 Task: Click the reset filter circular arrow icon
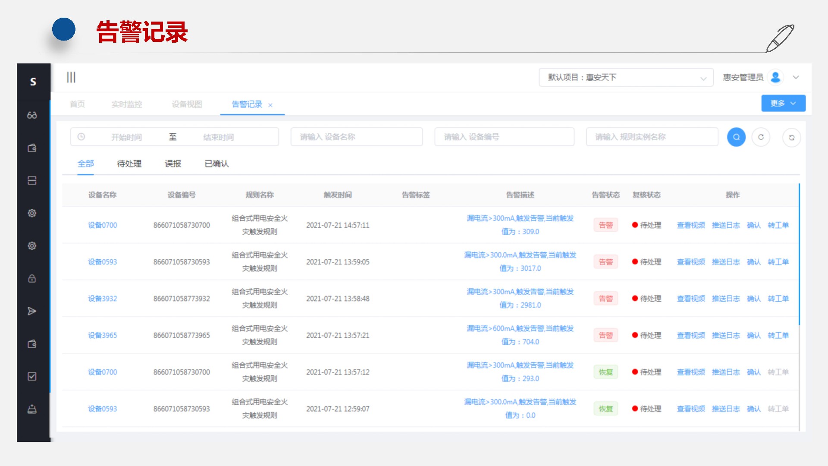point(761,137)
